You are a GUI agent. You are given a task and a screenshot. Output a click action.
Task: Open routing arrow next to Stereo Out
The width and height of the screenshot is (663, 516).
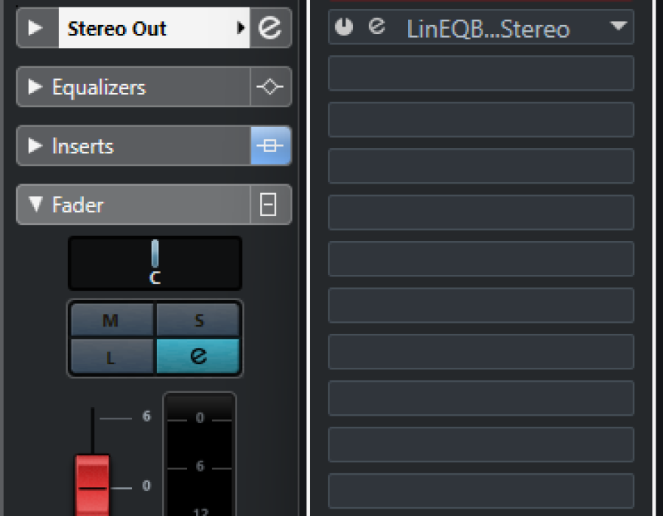click(x=241, y=28)
